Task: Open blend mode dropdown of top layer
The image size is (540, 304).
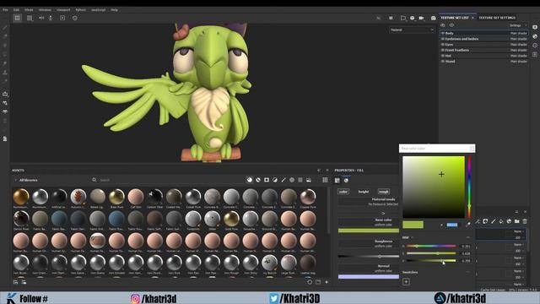Action: (x=519, y=231)
